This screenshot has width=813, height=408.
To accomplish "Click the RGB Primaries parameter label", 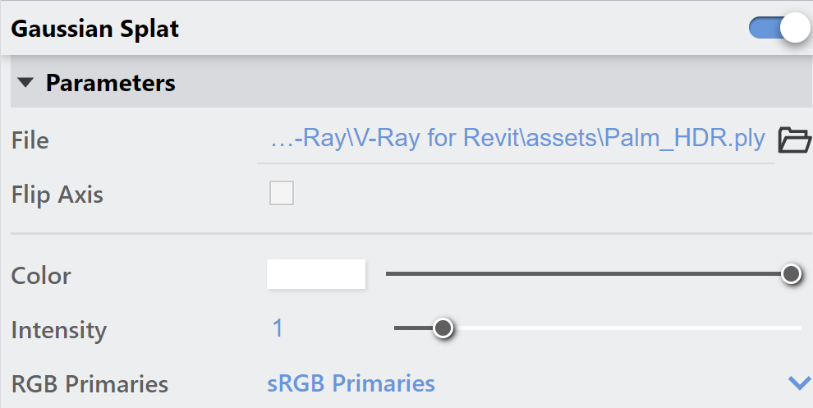I will (x=90, y=383).
